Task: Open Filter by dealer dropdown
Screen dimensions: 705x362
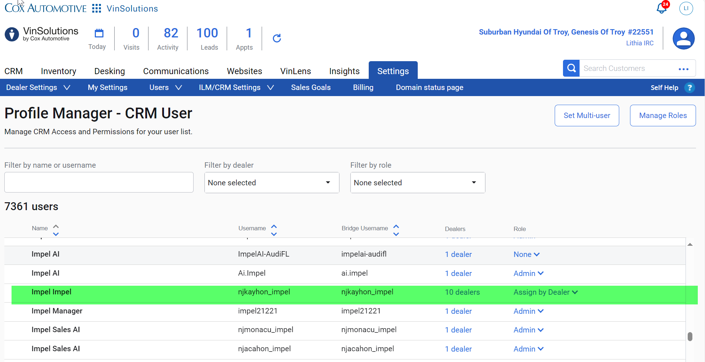Action: pos(272,182)
